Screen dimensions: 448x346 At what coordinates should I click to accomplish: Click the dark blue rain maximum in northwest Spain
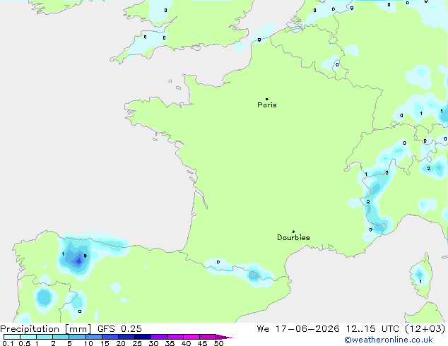(78, 261)
